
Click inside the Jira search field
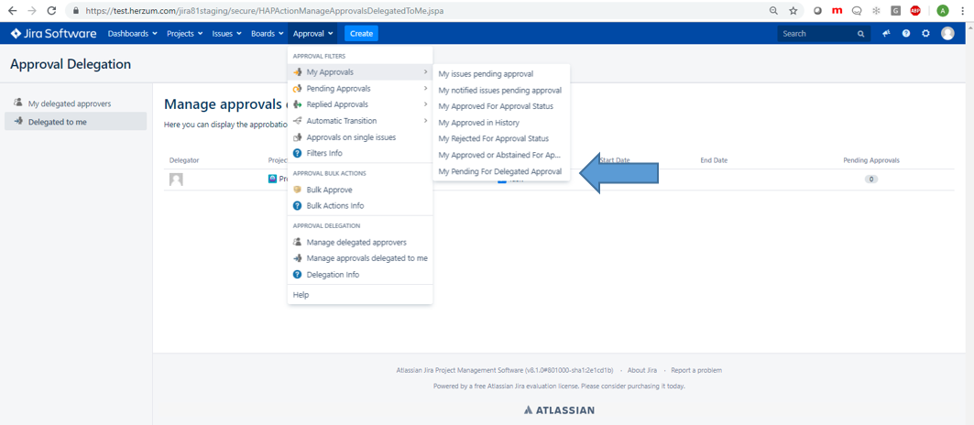pos(815,34)
